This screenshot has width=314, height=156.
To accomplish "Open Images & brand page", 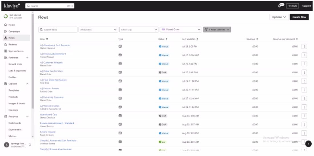I will (x=17, y=103).
